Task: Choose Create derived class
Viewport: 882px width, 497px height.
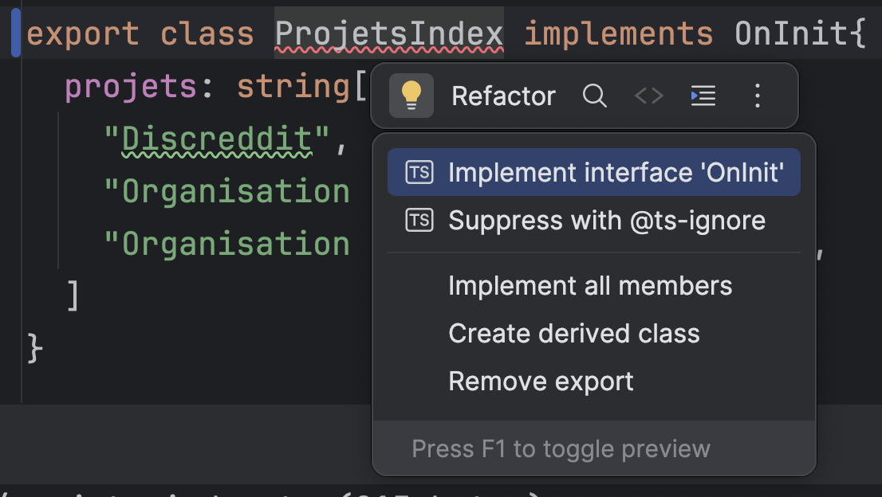Action: (x=573, y=334)
